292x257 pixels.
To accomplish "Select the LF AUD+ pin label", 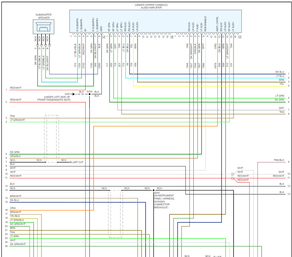I will tap(233, 27).
